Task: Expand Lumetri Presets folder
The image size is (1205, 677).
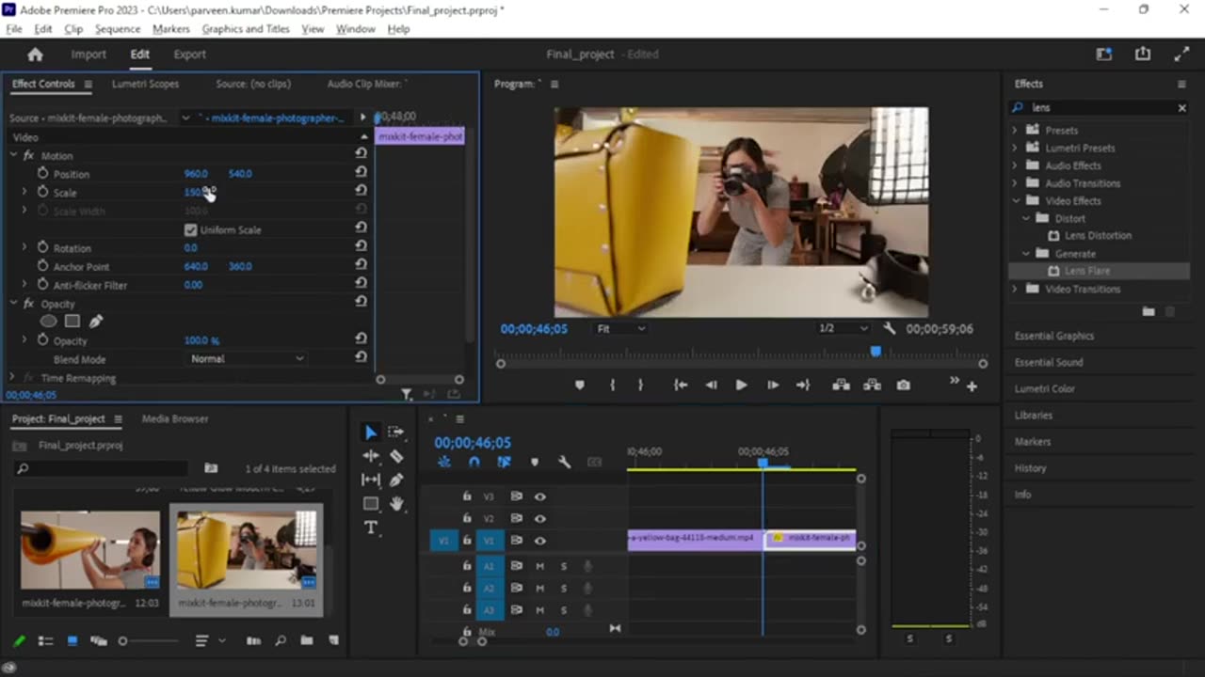Action: point(1015,148)
